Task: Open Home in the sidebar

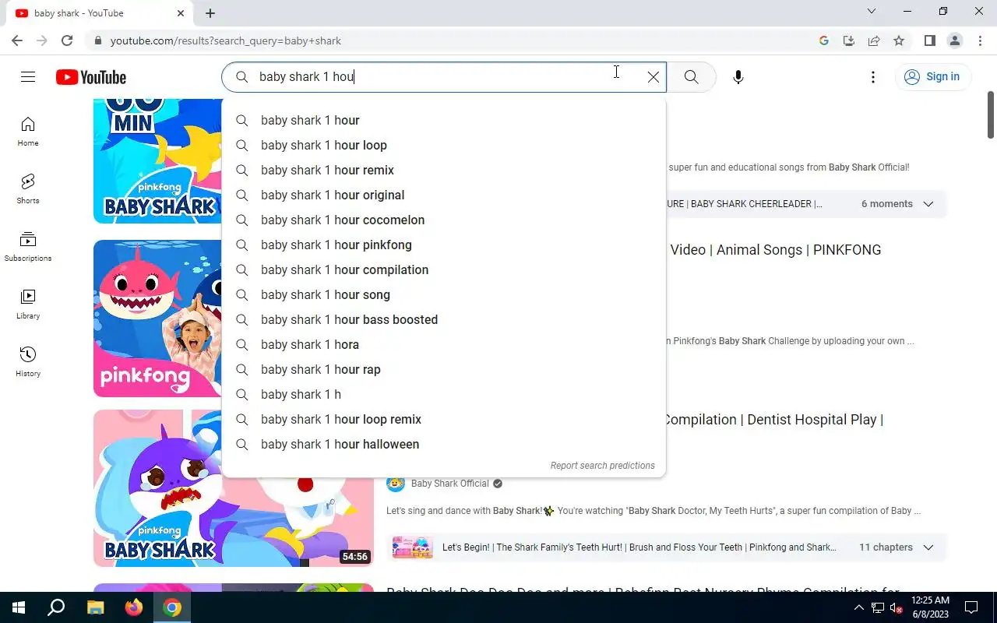Action: click(28, 132)
